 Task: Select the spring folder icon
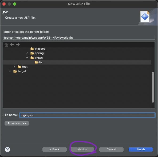click(x=32, y=53)
